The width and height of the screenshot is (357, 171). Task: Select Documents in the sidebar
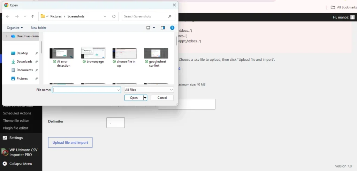pyautogui.click(x=25, y=70)
